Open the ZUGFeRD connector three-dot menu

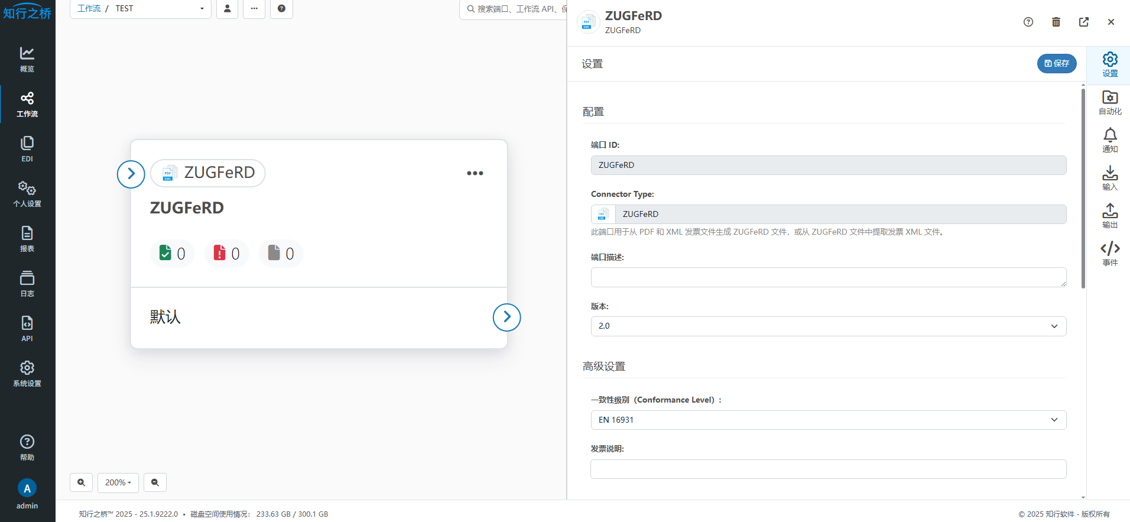click(475, 173)
